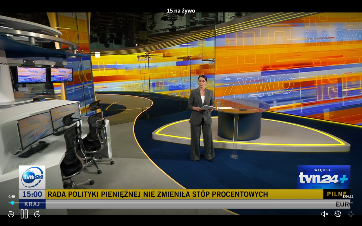Click the progress bar playhead
The height and width of the screenshot is (226, 362).
coord(12,203)
